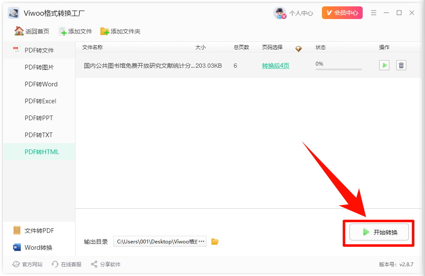Select the PDF转文件 category
This screenshot has height=276, width=425.
click(x=39, y=50)
